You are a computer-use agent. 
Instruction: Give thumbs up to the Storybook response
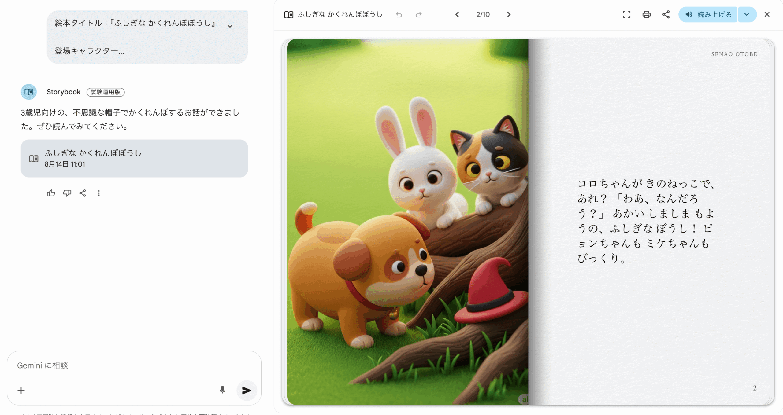51,193
